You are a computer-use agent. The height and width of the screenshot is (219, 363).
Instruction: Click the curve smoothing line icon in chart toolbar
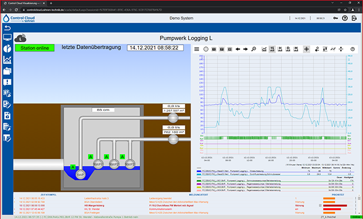(x=333, y=49)
